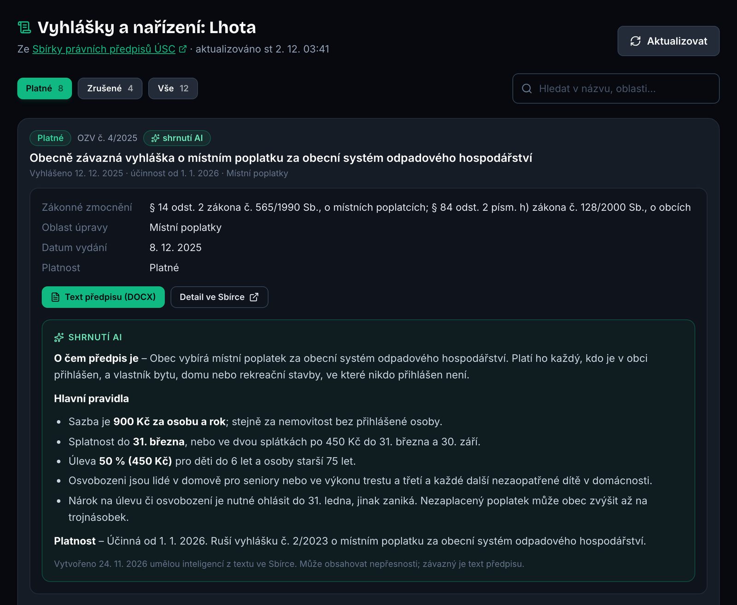Screen dimensions: 737x605
Task: Click the magnifier icon in search field
Action: pos(526,88)
